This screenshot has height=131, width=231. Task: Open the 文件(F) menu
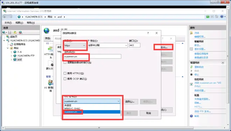coord(8,23)
